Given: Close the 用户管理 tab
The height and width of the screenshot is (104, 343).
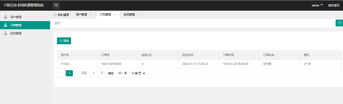Looking at the screenshot, I should click(x=91, y=15).
